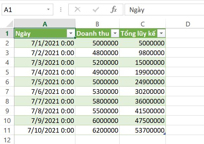Screen dimensions: 204x144
Task: Select revenue cell 5200000
Action: tap(97, 62)
